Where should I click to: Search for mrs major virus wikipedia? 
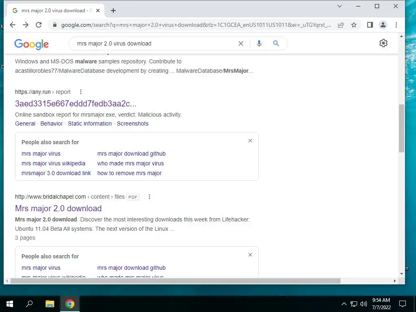(53, 163)
